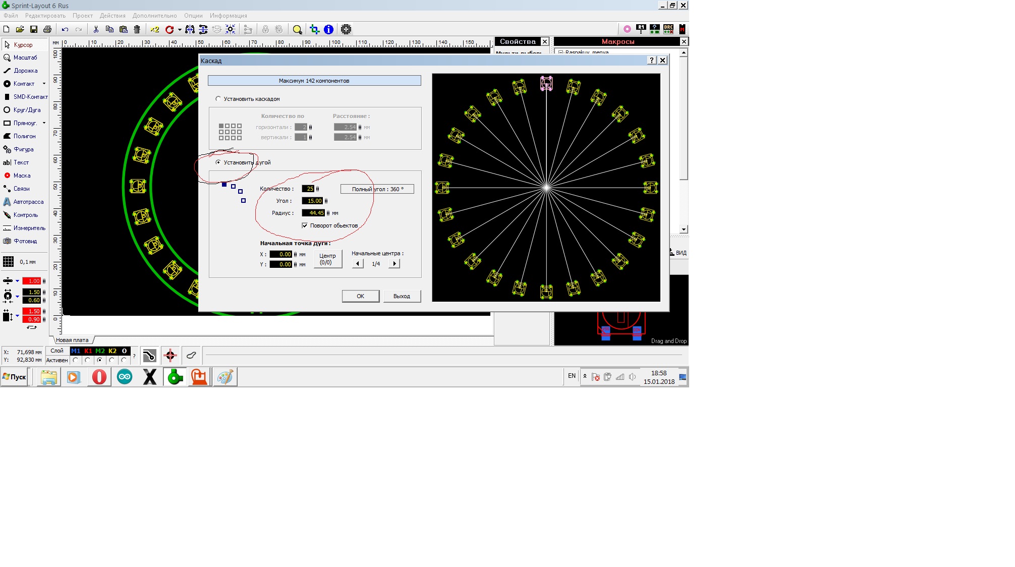The width and height of the screenshot is (1015, 567).
Task: Click the Радиус value input field
Action: click(313, 213)
